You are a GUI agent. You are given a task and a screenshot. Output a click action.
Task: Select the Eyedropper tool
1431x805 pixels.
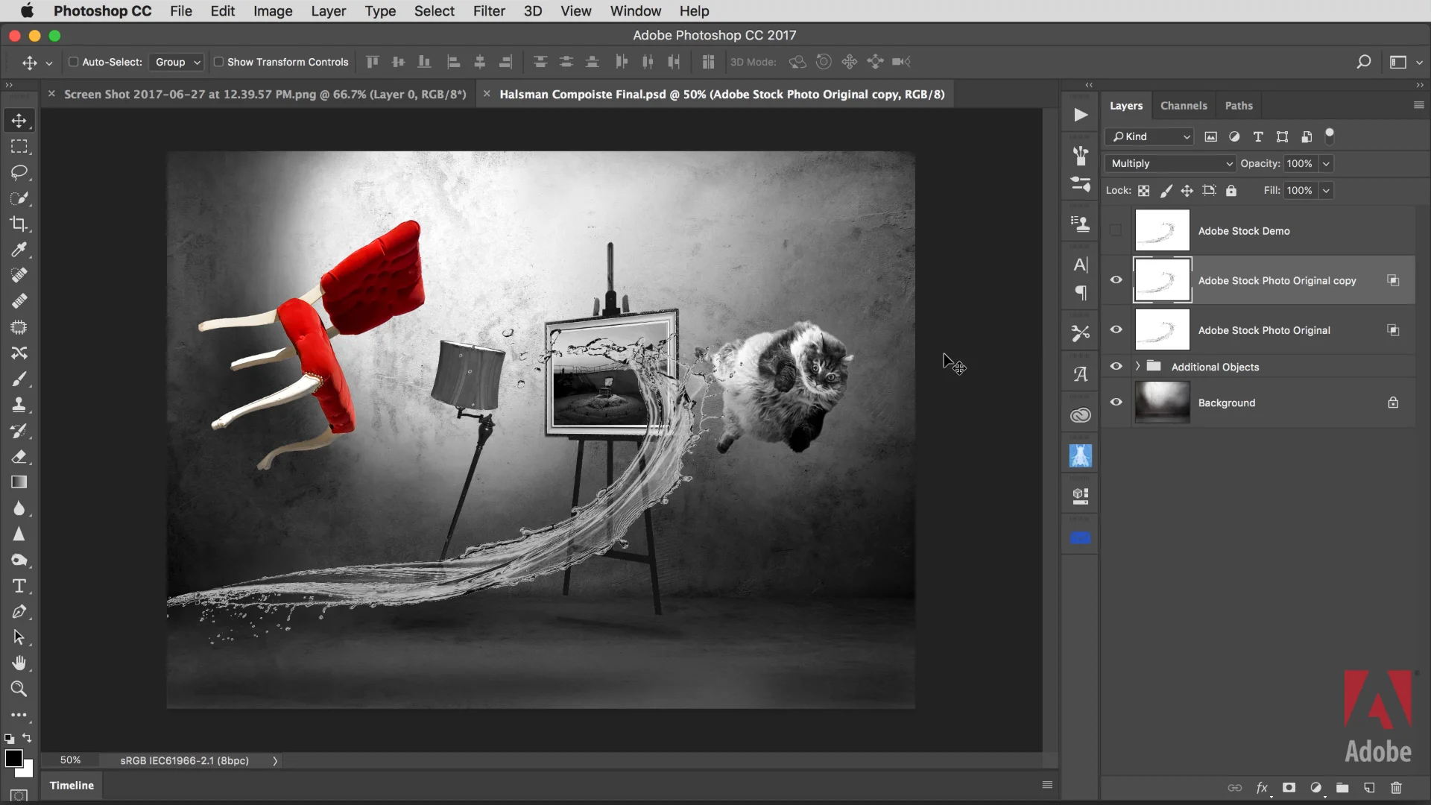coord(19,249)
